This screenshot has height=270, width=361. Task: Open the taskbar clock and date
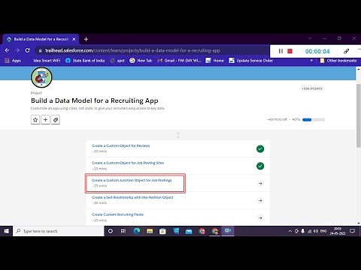(338, 231)
